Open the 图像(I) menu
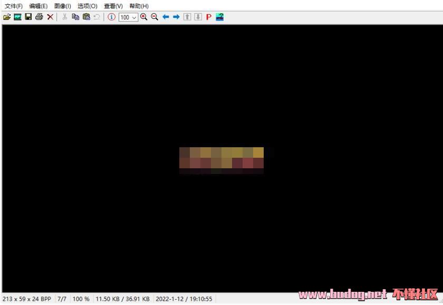Screen dimensions: 443x305 coord(62,6)
